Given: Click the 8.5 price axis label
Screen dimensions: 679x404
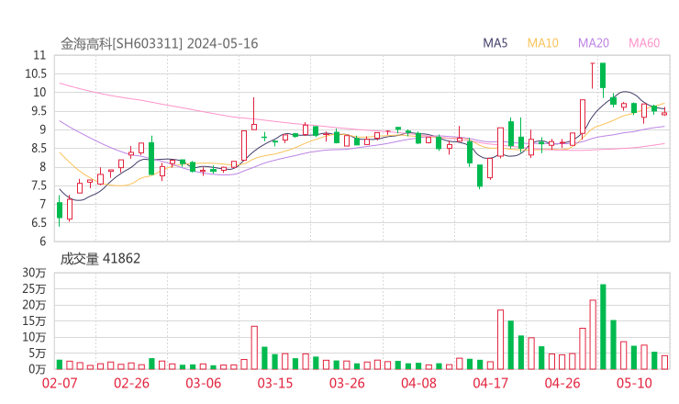Looking at the screenshot, I should [x=39, y=148].
